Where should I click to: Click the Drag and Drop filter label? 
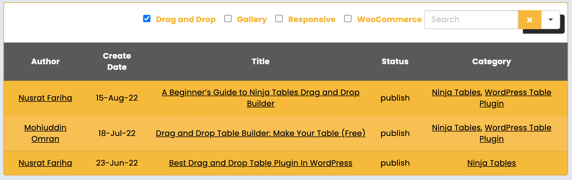(x=186, y=19)
